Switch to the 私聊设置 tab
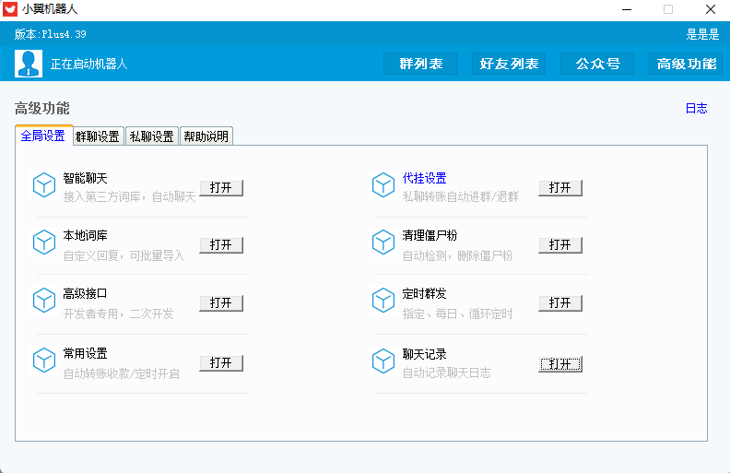This screenshot has height=473, width=730. pyautogui.click(x=151, y=136)
